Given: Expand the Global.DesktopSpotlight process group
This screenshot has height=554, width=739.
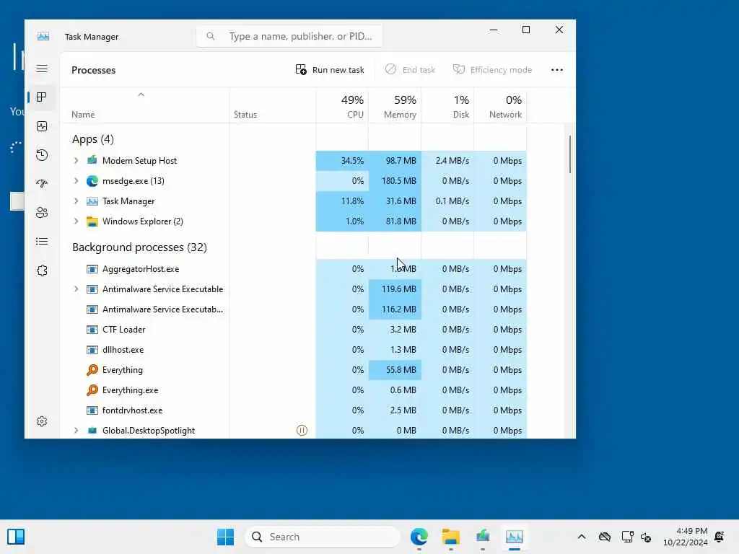Looking at the screenshot, I should 76,431.
